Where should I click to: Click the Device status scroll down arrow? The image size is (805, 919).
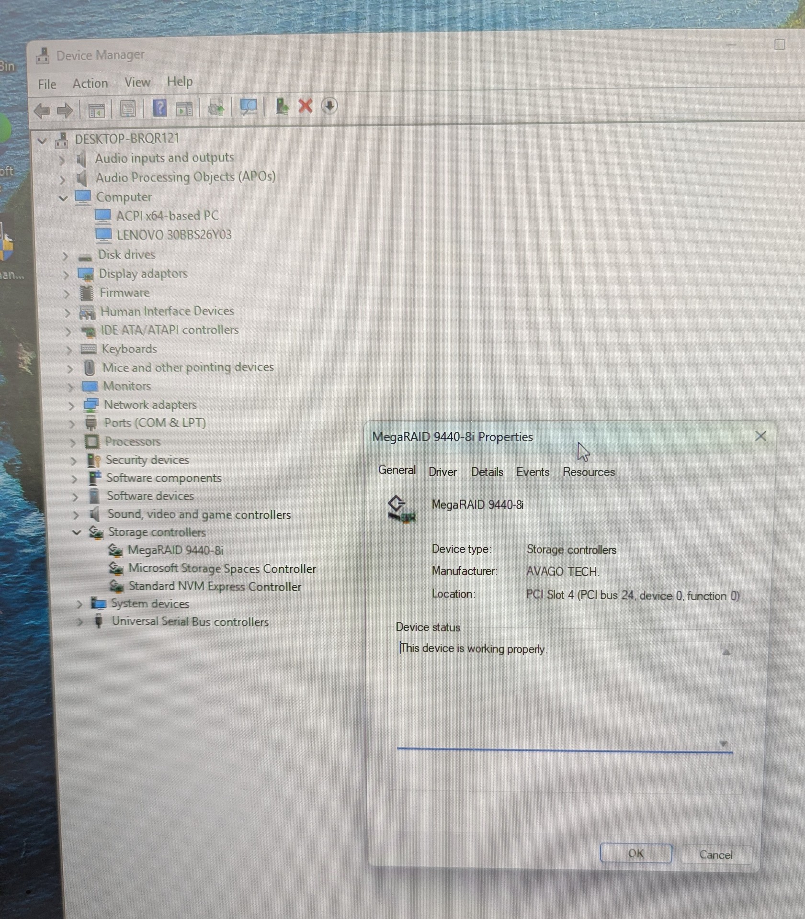[x=724, y=744]
